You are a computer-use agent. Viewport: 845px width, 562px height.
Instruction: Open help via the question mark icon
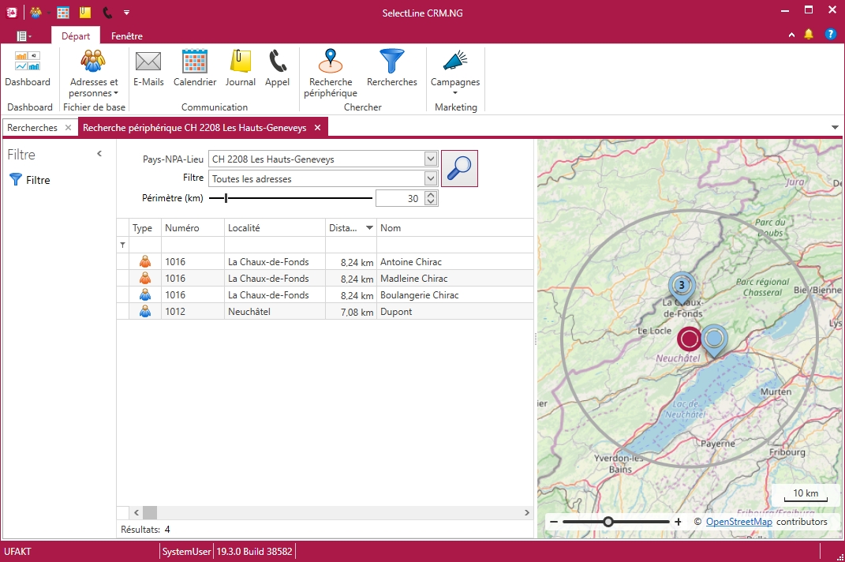pyautogui.click(x=831, y=35)
